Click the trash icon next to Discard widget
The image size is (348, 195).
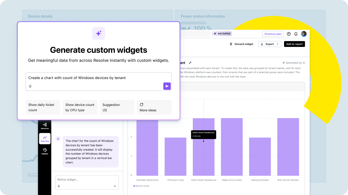click(x=231, y=44)
